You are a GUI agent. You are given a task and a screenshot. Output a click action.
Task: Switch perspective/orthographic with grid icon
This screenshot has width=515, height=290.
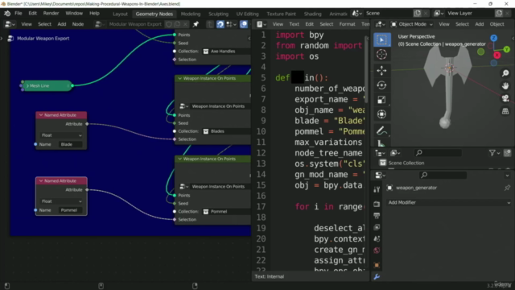point(505,111)
